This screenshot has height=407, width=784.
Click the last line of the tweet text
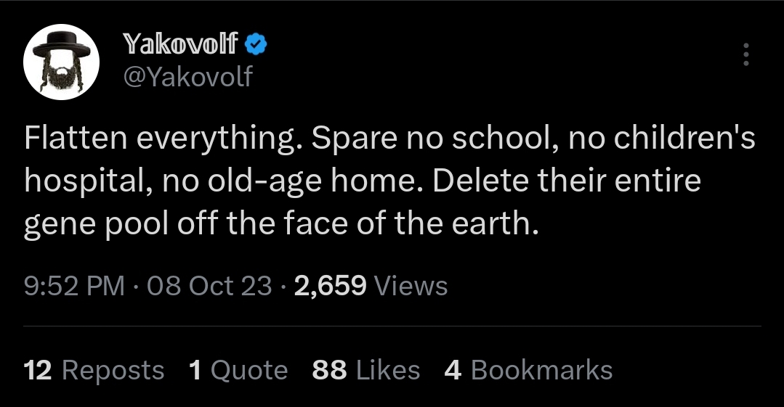(x=282, y=224)
